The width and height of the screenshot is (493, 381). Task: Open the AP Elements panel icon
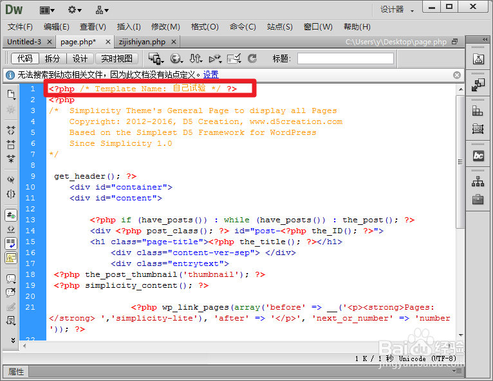(478, 128)
